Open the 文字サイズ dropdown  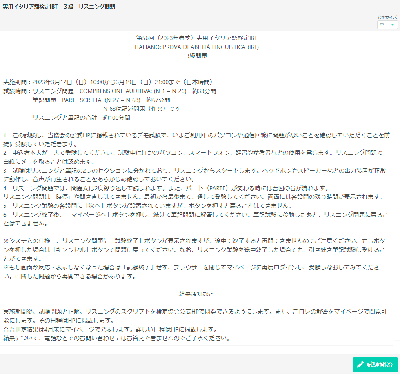(387, 25)
